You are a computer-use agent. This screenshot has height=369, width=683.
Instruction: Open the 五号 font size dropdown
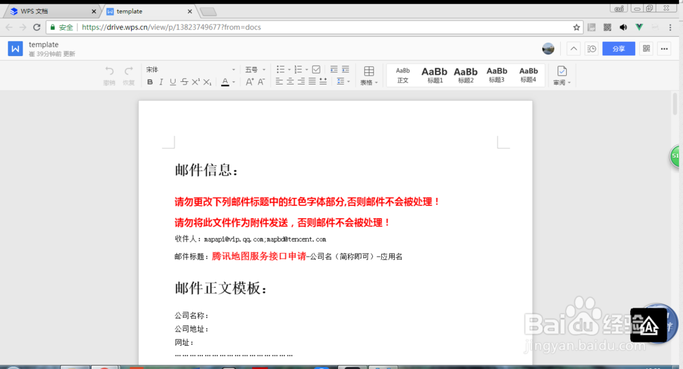(255, 70)
